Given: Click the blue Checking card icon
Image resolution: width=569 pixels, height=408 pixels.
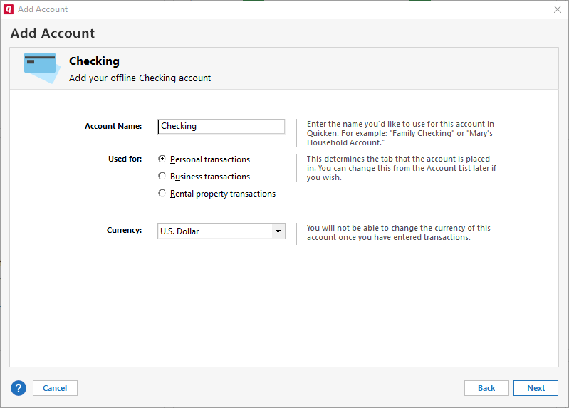Looking at the screenshot, I should tap(40, 67).
